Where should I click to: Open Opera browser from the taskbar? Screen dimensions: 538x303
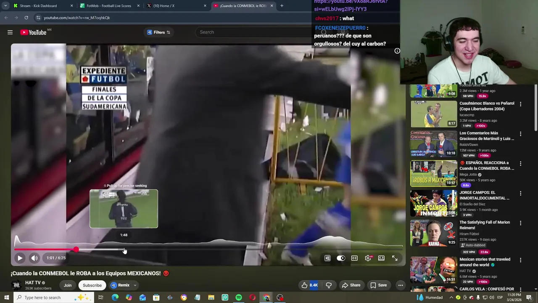(x=252, y=298)
